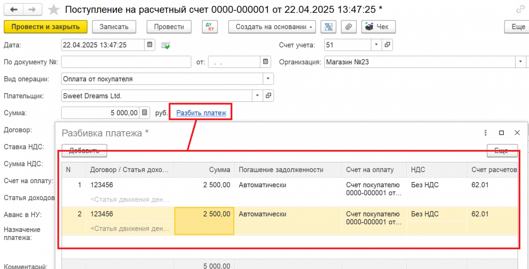Focus the Дата input field
The height and width of the screenshot is (269, 529).
click(103, 45)
